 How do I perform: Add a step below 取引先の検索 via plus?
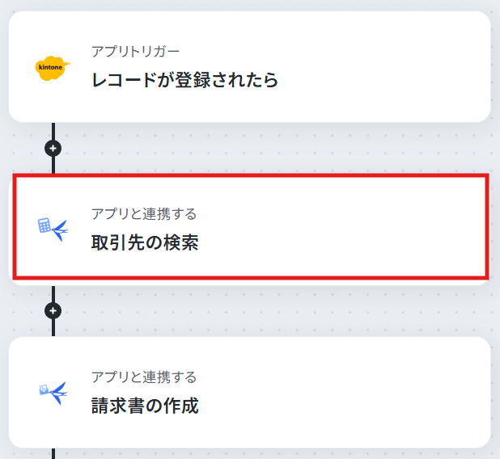click(53, 311)
